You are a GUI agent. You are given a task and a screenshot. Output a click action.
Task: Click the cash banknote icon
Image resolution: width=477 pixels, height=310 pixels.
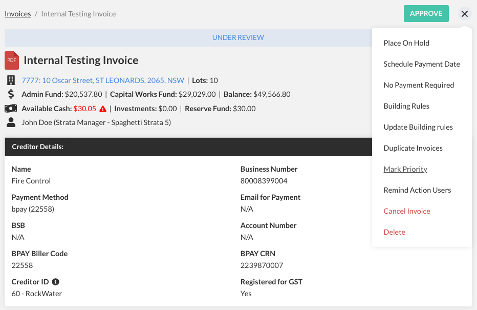11,109
